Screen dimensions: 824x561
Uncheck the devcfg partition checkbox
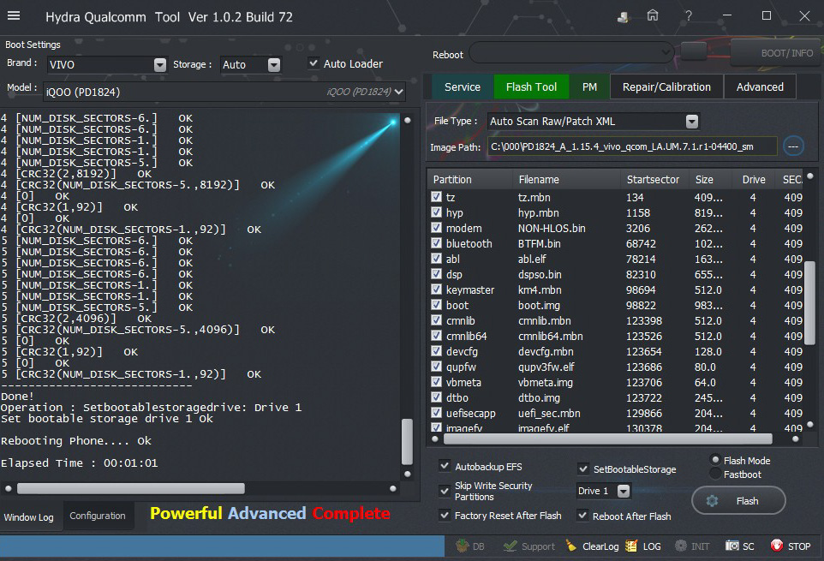pyautogui.click(x=436, y=351)
